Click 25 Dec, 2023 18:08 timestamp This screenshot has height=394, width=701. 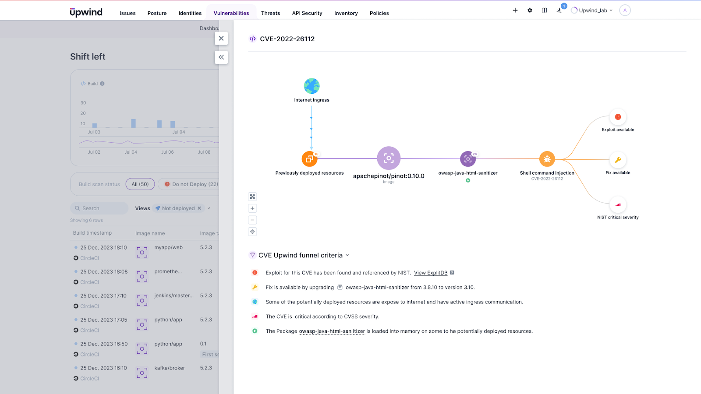tap(104, 272)
